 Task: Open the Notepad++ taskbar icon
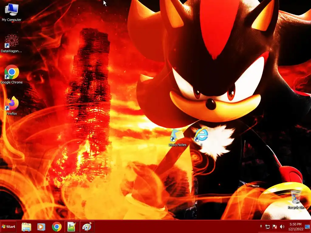coord(72,226)
